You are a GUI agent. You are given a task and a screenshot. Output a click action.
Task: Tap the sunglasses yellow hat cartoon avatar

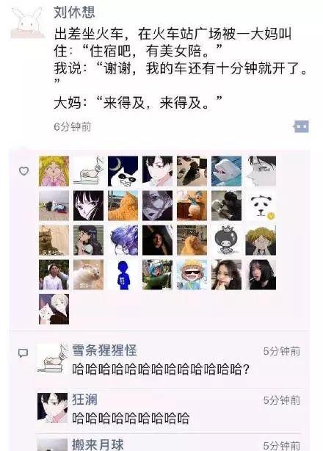(192, 275)
